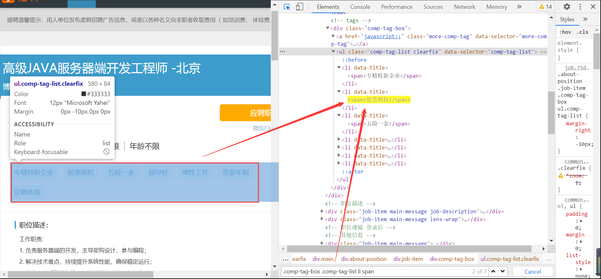Click the ellipsis beside selected ul row

283,52
